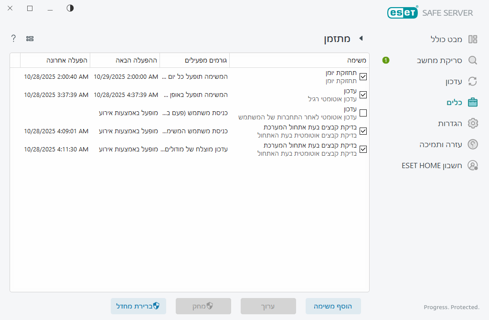Enable the update after user logon task

(x=363, y=113)
